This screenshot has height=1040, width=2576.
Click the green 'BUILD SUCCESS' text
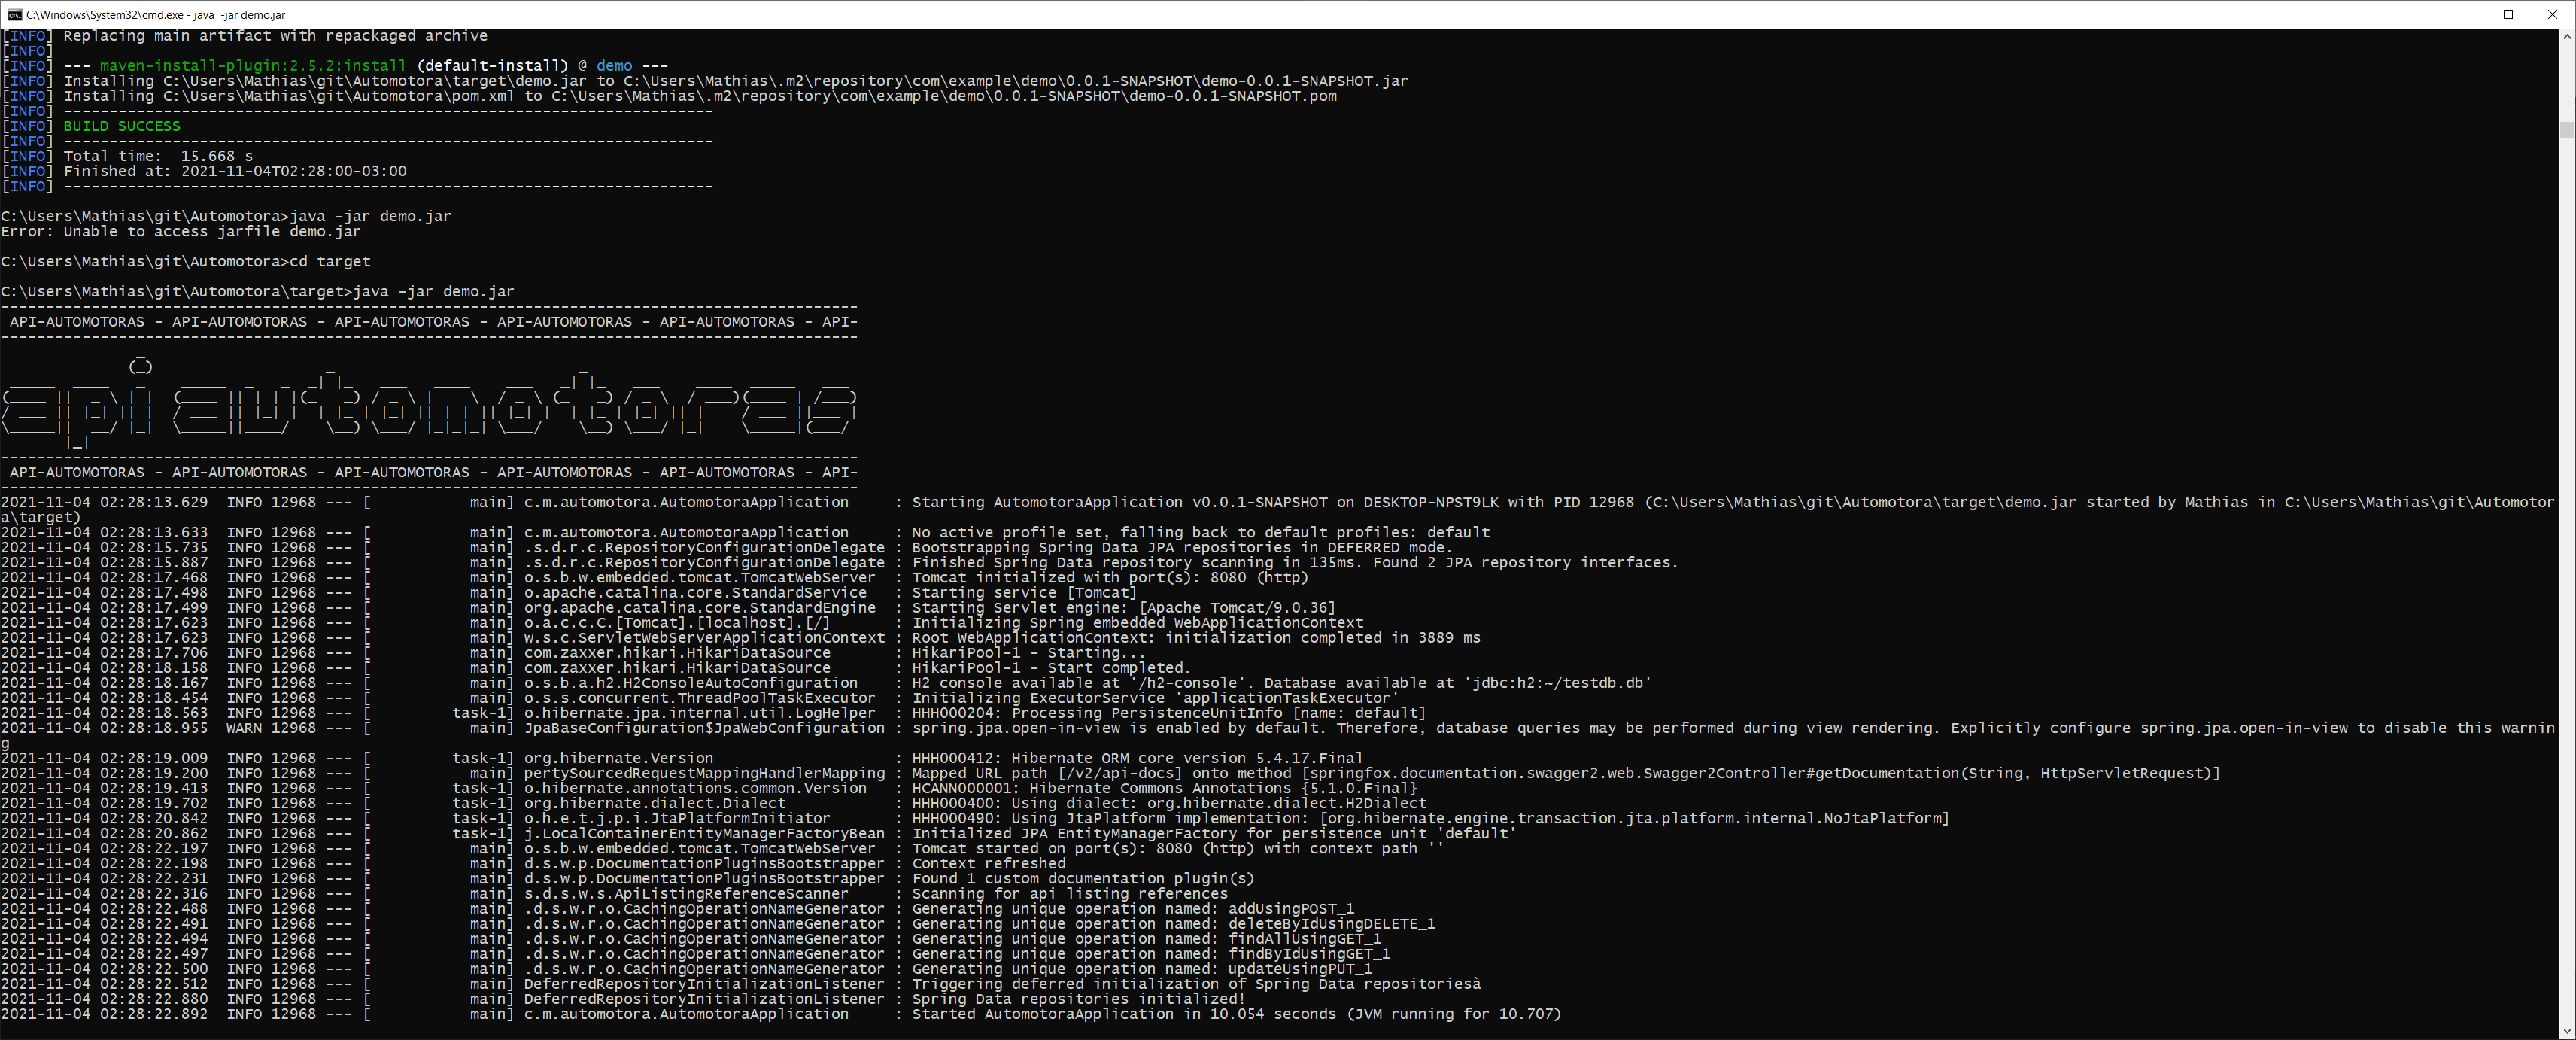(x=122, y=126)
